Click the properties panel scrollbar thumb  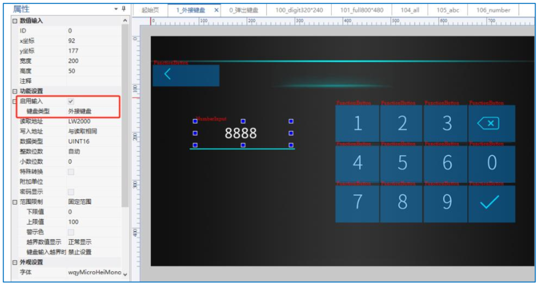click(125, 115)
